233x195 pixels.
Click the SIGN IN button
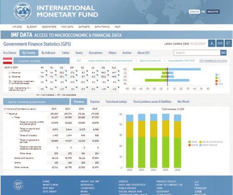[194, 11]
